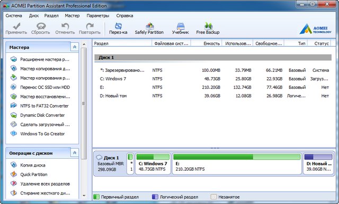Viewport: 339px width, 204px height.
Task: Click the left sidebar scroll down arrow
Action: (84, 196)
